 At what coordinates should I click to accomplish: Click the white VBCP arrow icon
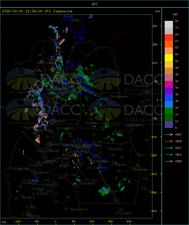pos(169,134)
